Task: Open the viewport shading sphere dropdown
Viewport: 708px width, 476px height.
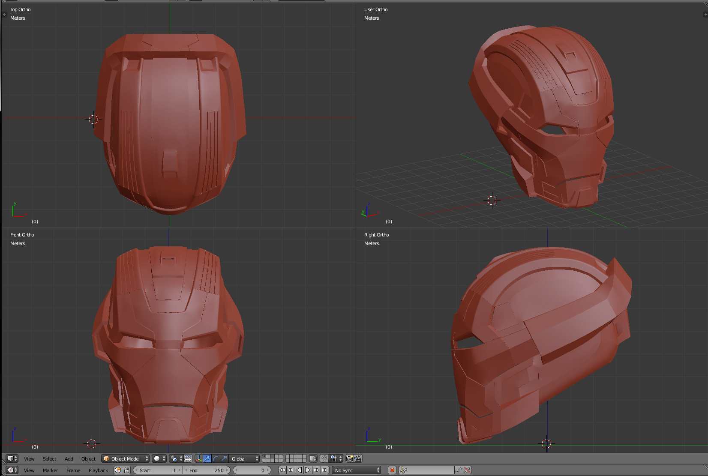Action: 159,458
